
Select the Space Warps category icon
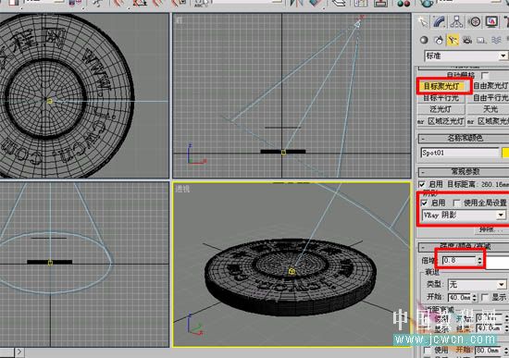496,41
